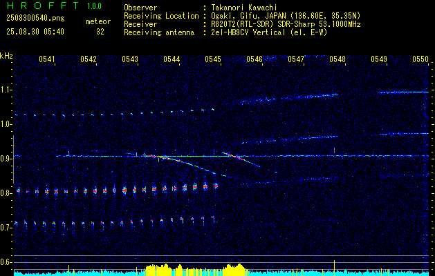Click meteor count 32
Image resolution: width=435 pixels, height=276 pixels.
coord(100,32)
